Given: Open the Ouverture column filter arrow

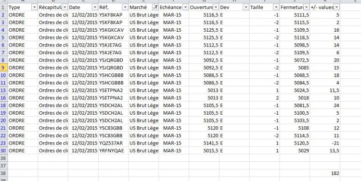Looking at the screenshot, I should (x=216, y=8).
